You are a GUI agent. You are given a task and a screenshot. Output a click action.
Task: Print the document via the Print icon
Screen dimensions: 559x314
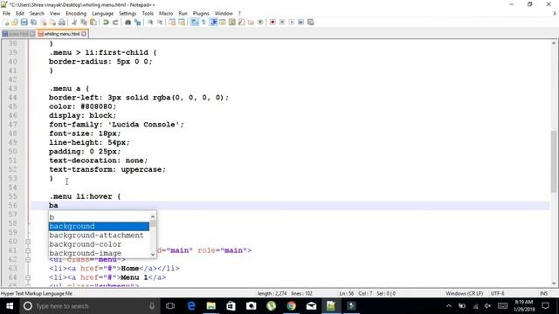pyautogui.click(x=62, y=22)
